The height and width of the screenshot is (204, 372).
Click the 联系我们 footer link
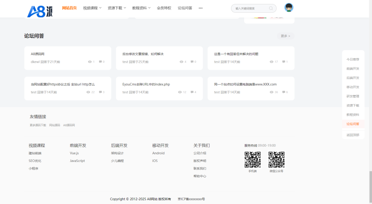click(x=200, y=169)
